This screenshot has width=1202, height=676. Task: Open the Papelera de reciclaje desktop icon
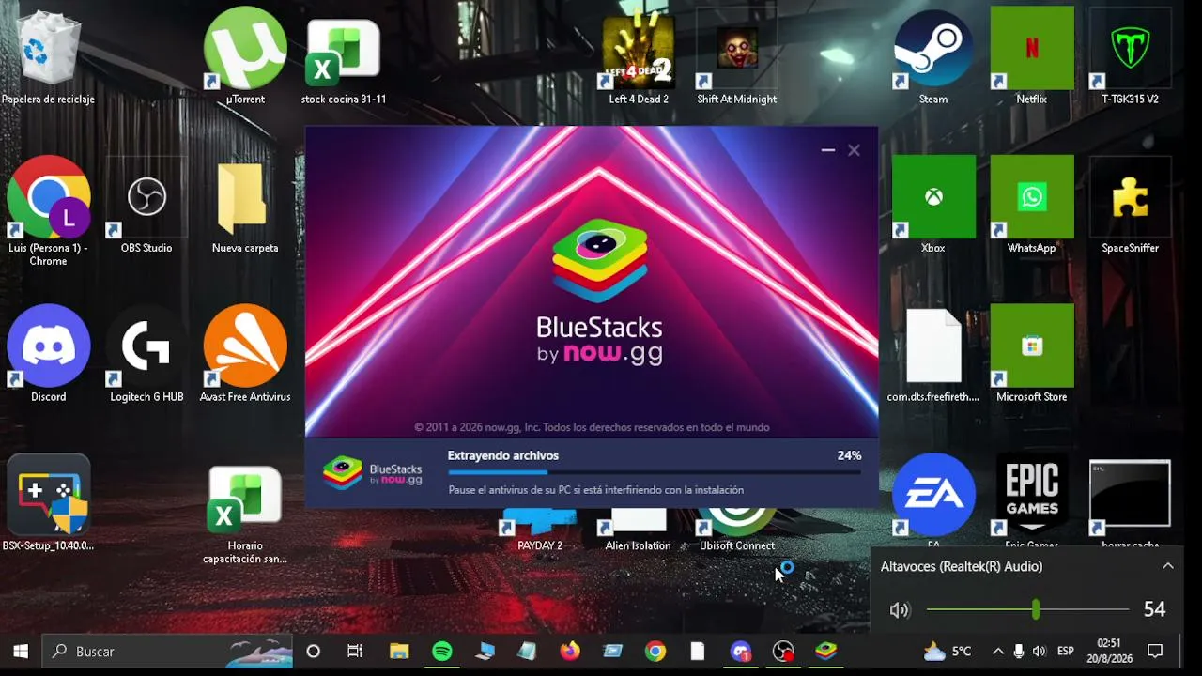click(48, 56)
